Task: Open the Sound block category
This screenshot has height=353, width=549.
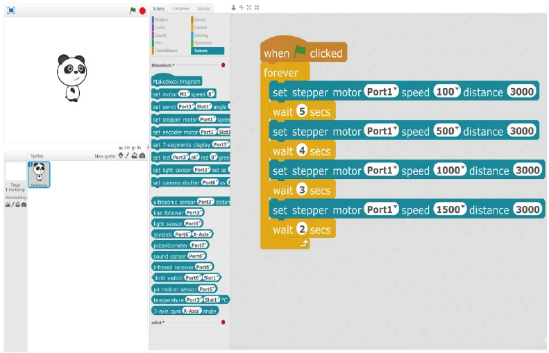Action: point(160,35)
